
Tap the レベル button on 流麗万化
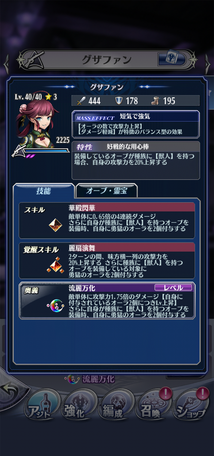pos(173,288)
